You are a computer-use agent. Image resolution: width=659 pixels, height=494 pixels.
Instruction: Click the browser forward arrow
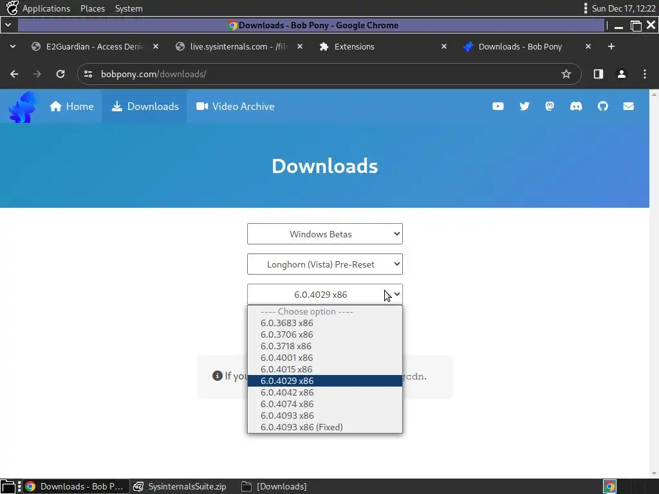(x=37, y=74)
